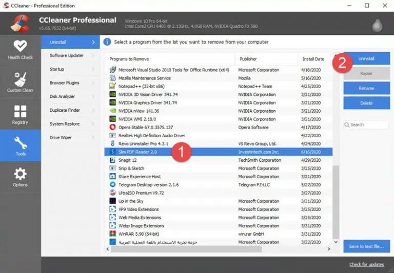Click the horizontal scroll left arrow

(108, 249)
